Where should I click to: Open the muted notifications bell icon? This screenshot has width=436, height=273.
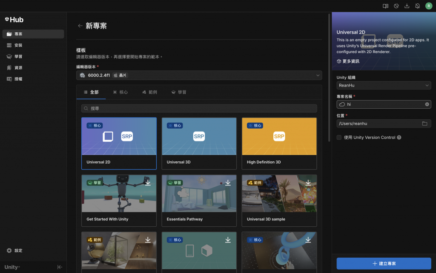coord(417,6)
